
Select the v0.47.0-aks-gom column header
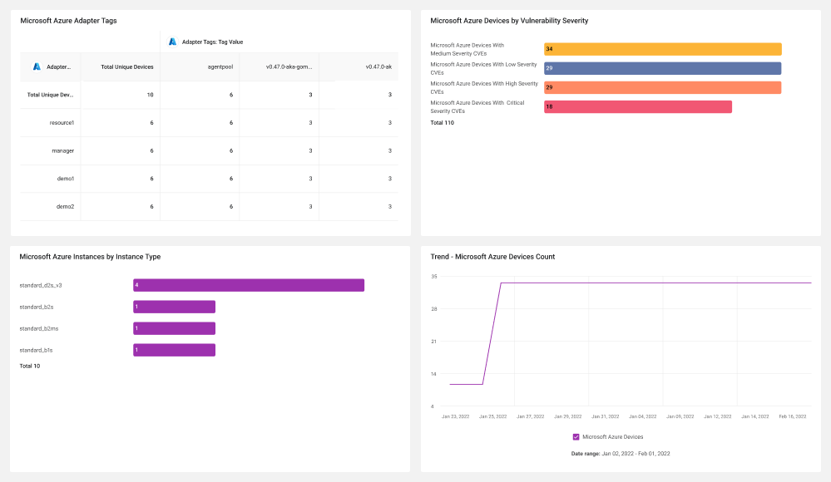click(x=289, y=66)
